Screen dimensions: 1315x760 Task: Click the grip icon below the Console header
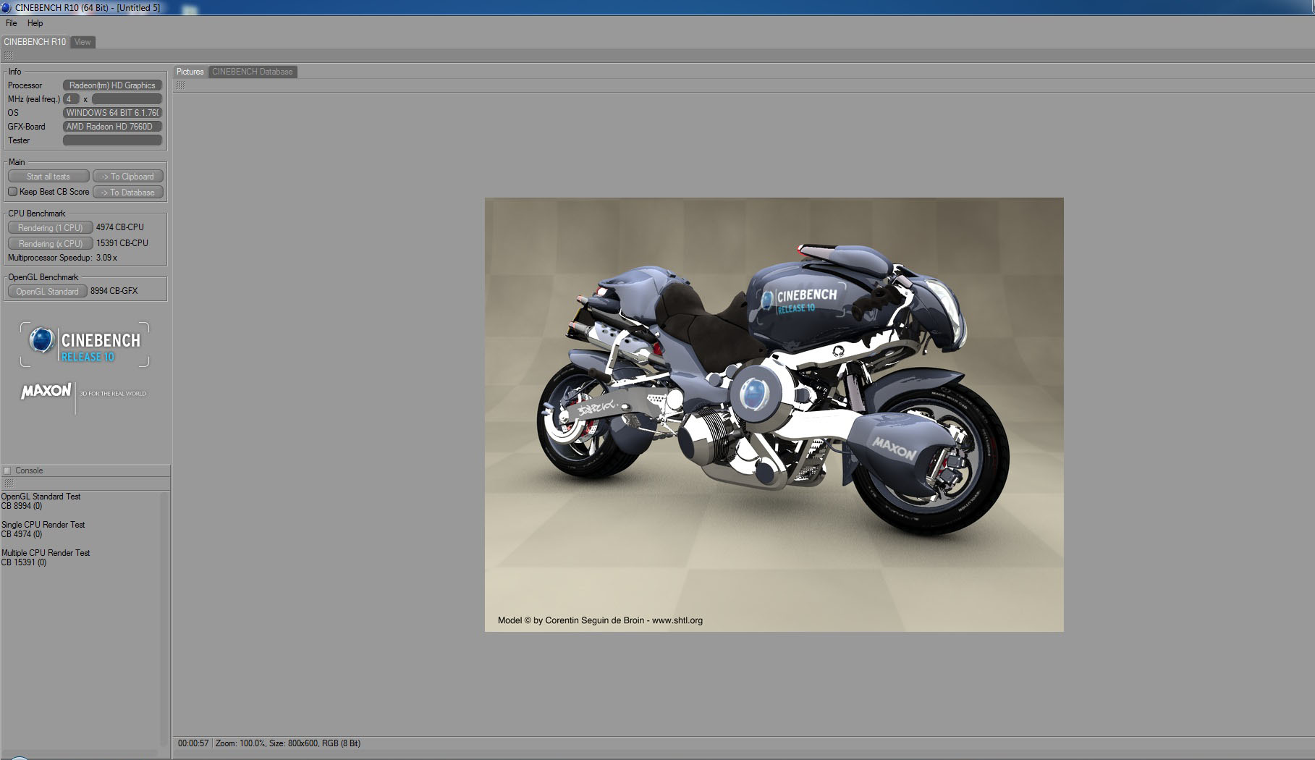coord(9,484)
